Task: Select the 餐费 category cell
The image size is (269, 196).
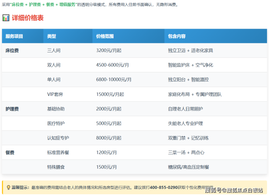Action: pyautogui.click(x=10, y=152)
